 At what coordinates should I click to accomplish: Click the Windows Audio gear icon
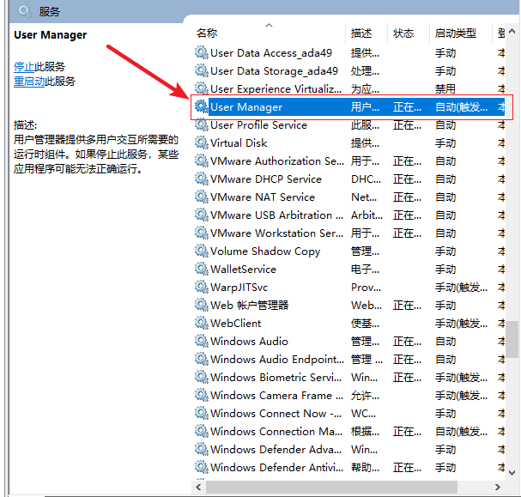[202, 342]
